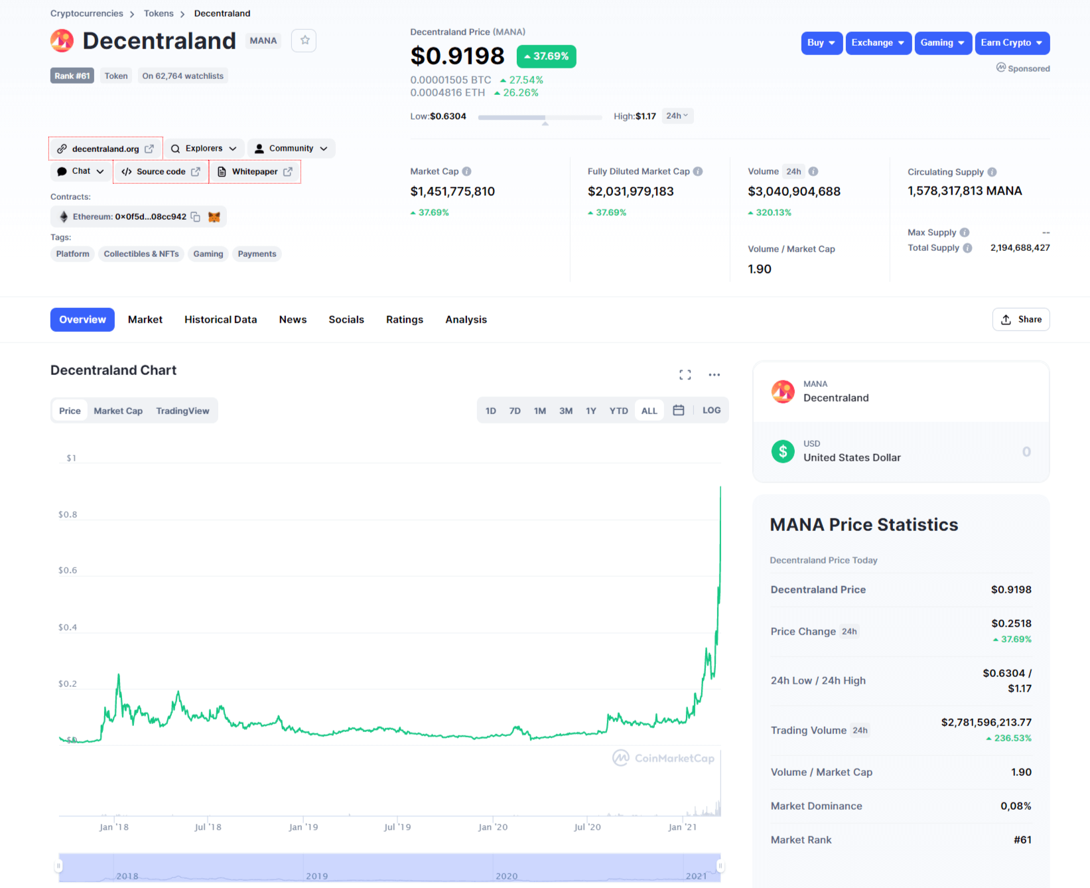The image size is (1090, 888).
Task: Click the green USD dollar icon
Action: pos(783,451)
